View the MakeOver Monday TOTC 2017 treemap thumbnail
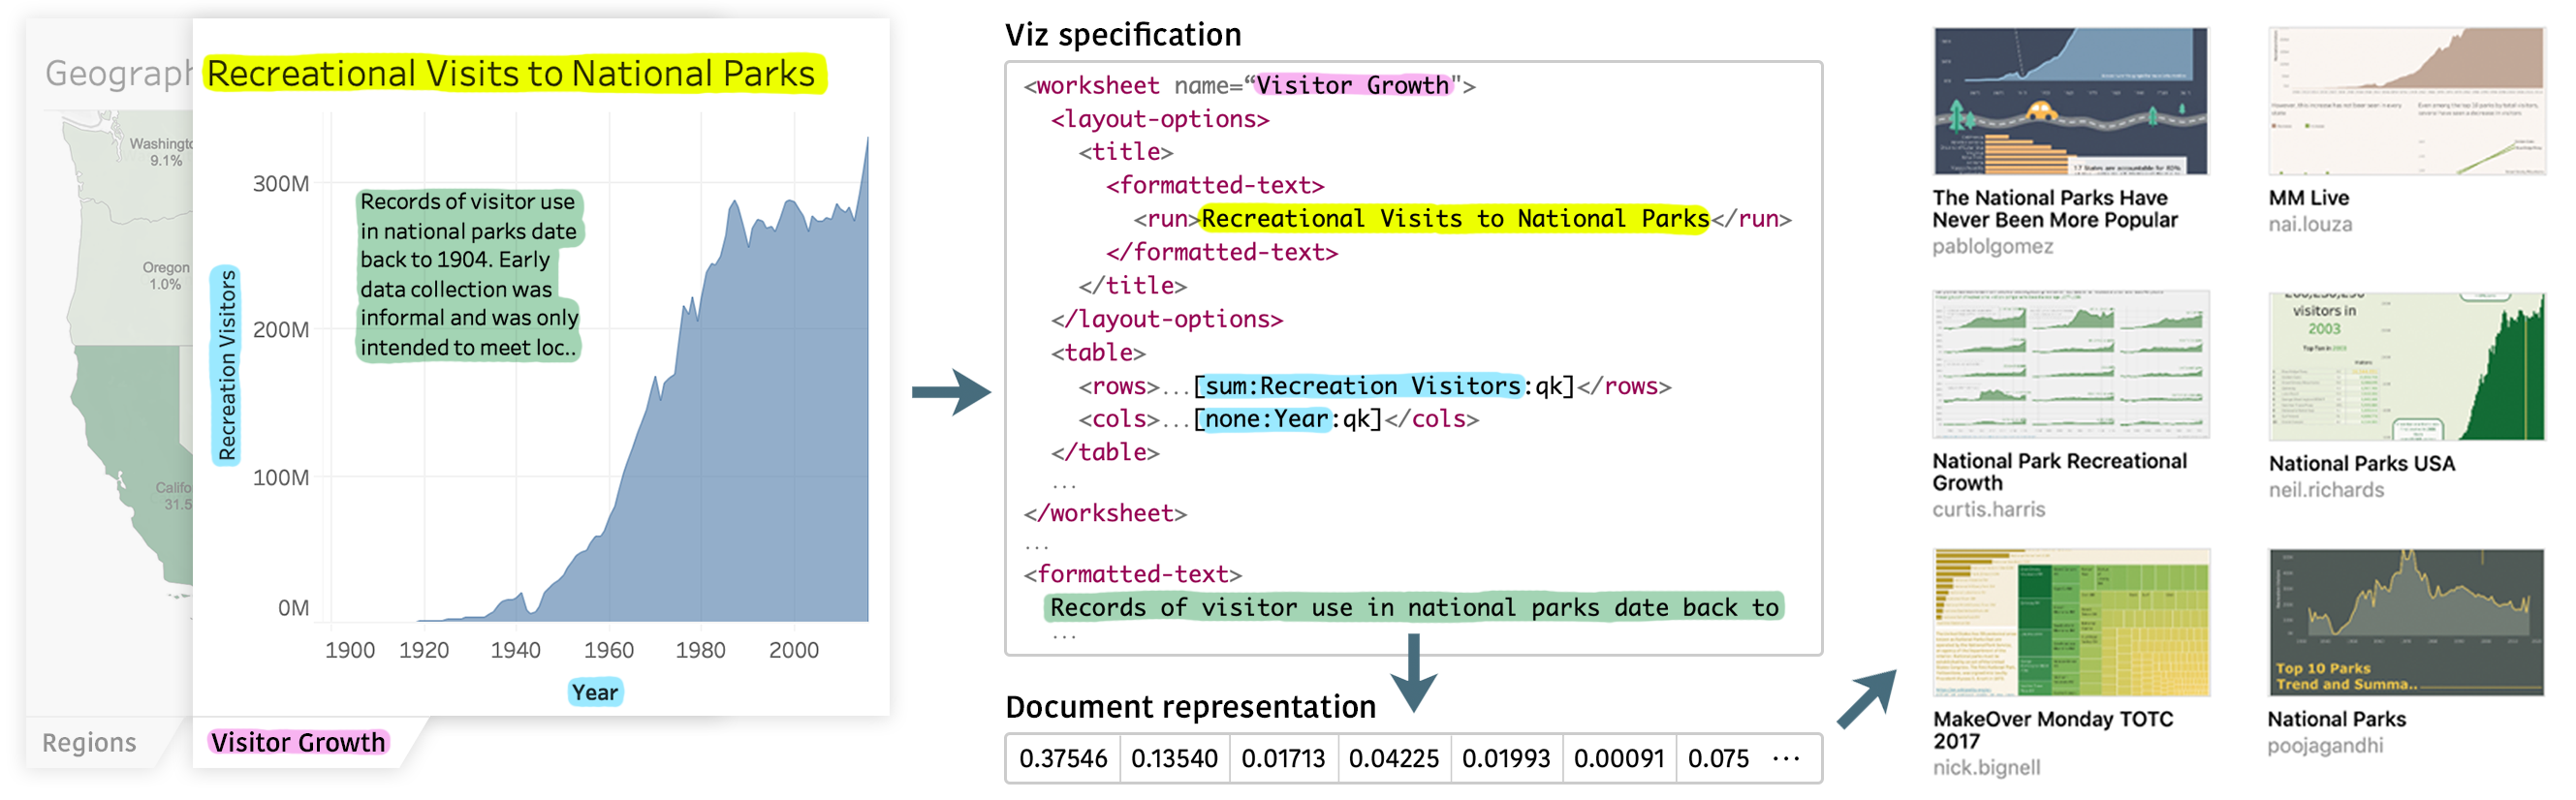Image resolution: width=2576 pixels, height=800 pixels. click(x=2070, y=621)
